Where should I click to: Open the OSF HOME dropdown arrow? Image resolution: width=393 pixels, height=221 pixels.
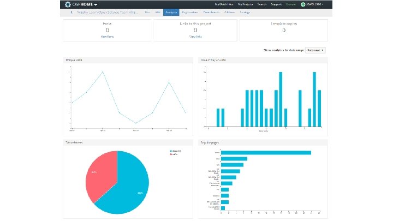click(96, 4)
